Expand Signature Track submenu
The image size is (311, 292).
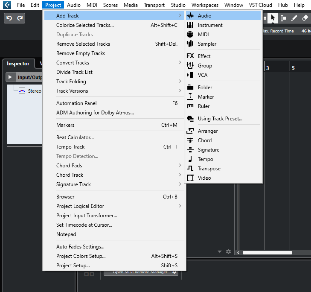pos(180,184)
